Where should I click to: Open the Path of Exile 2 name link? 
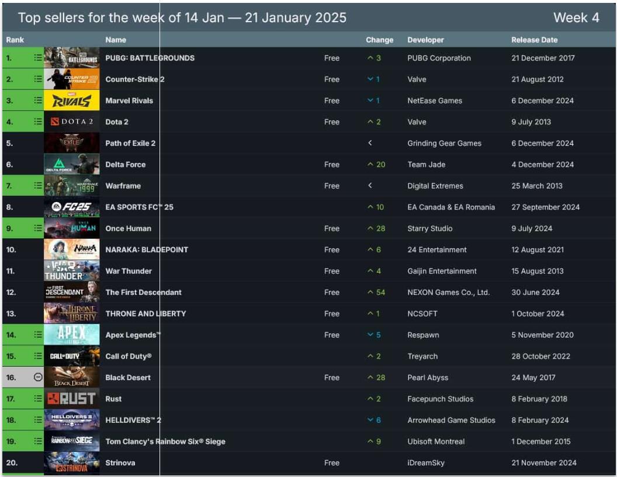[x=130, y=143]
